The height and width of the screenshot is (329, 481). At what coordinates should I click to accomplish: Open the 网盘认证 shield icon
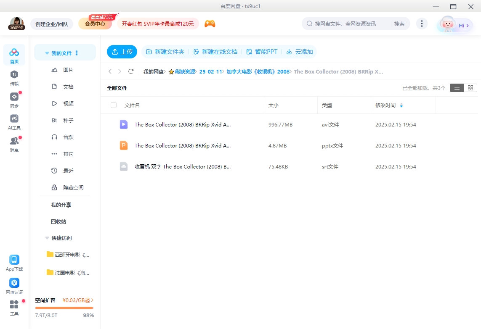pos(14,283)
